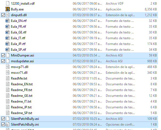Viewport: 161px width, 130px height.
Task: Click the Bully.exe application icon
Action: coord(8,9)
